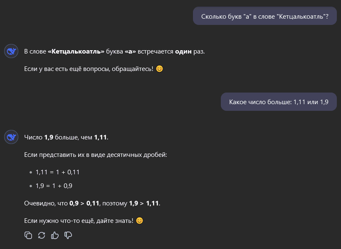
Task: Click the smiley emoji after "обращайтесь!"
Action: [159, 68]
